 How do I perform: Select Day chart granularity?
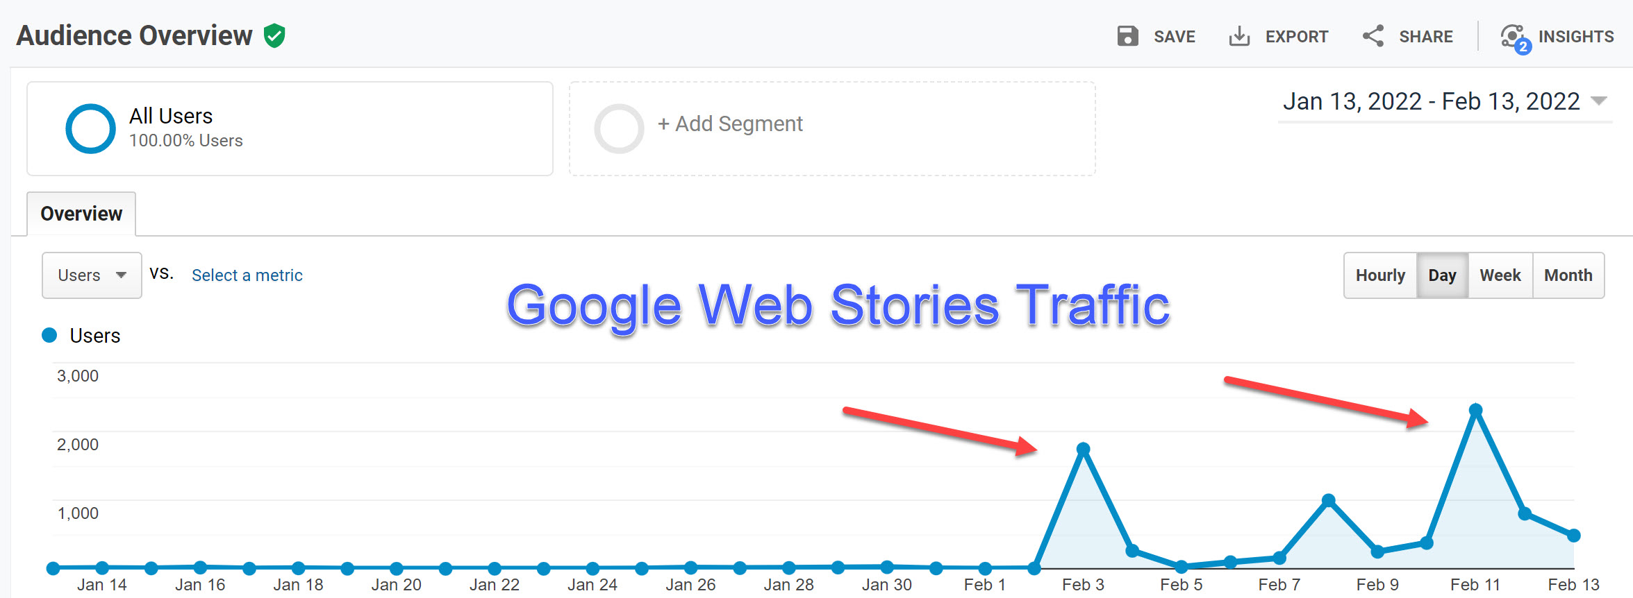pyautogui.click(x=1442, y=275)
